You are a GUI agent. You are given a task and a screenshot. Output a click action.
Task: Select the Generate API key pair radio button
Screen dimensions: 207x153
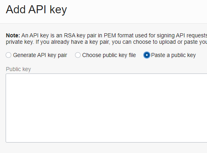8,55
